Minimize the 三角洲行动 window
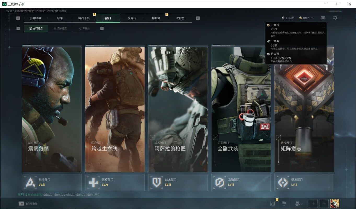356x209 pixels. pos(326,4)
